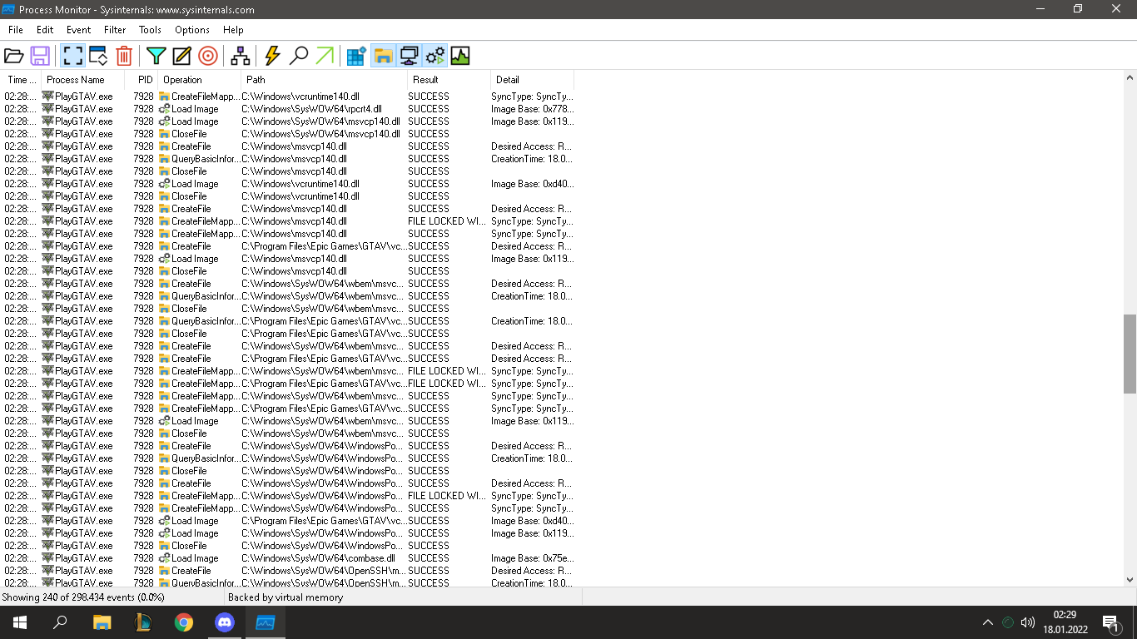Select the Load Image row for combase.dll
This screenshot has height=639, width=1137.
287,558
